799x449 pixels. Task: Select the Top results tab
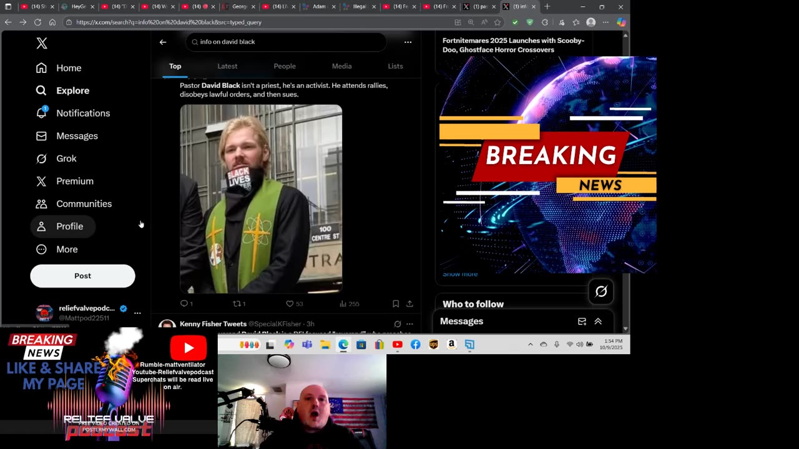pyautogui.click(x=175, y=66)
